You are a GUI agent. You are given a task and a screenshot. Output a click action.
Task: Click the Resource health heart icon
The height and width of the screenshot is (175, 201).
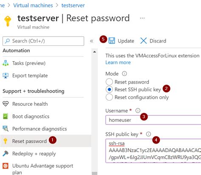point(6,104)
